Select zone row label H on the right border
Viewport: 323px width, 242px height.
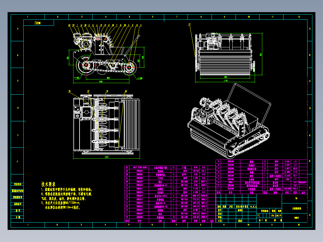coord(310,215)
